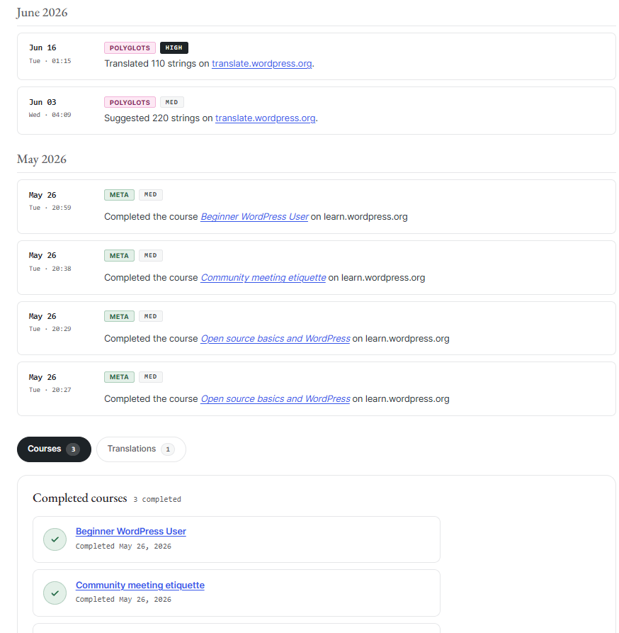Click MED badge on Jun 03 entry
The width and height of the screenshot is (619, 633).
(172, 102)
